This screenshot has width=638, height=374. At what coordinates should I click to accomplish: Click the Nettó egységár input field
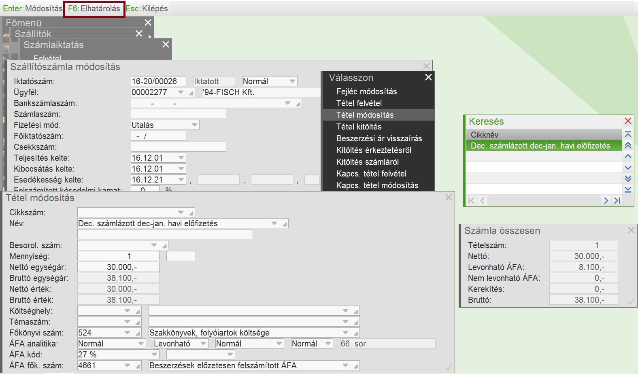pyautogui.click(x=118, y=267)
